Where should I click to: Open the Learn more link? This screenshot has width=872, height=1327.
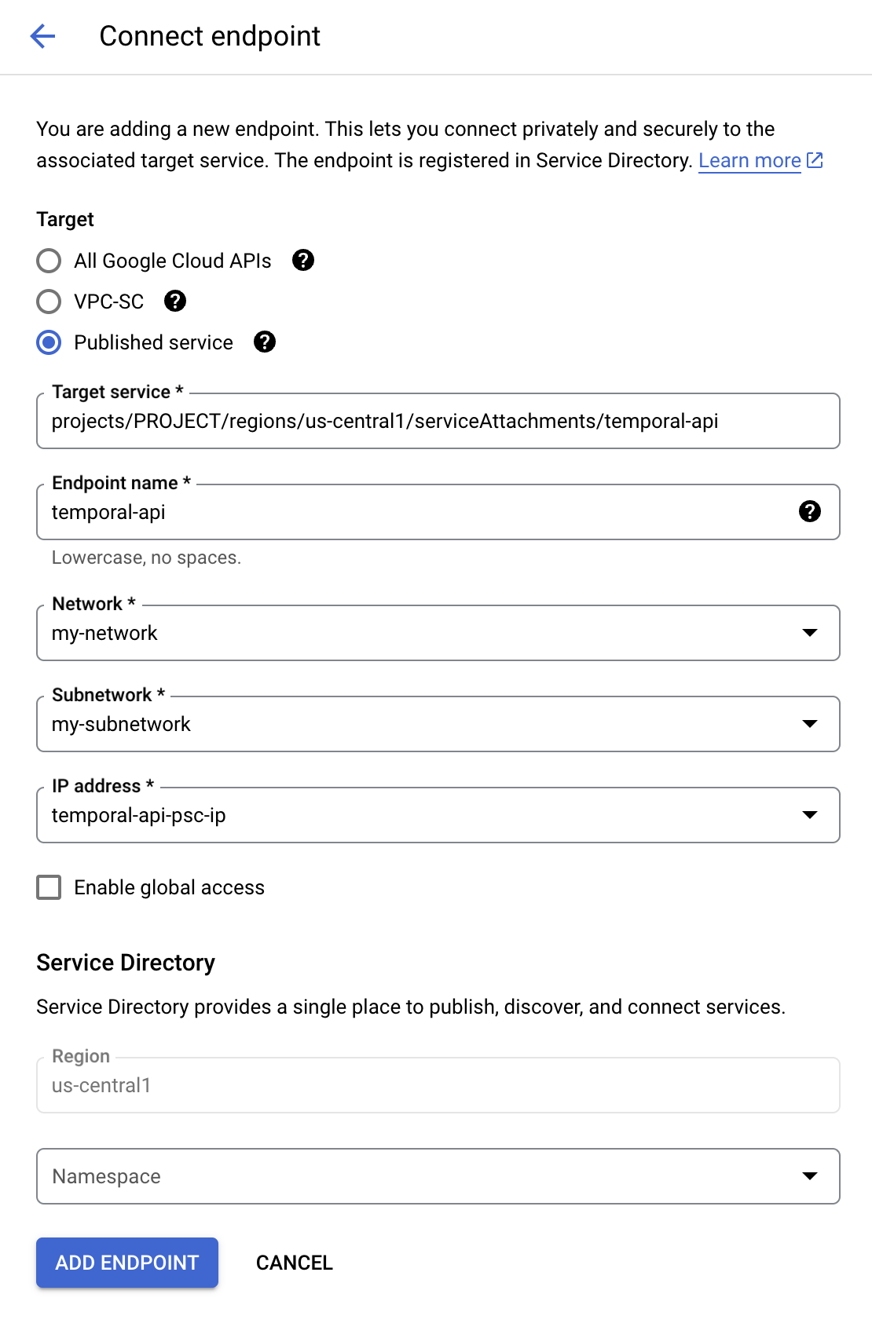tap(748, 160)
